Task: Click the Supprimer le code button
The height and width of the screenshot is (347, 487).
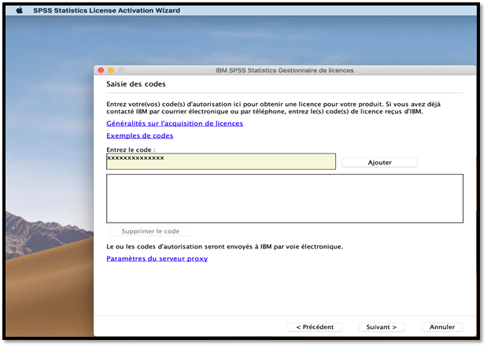Action: point(149,231)
